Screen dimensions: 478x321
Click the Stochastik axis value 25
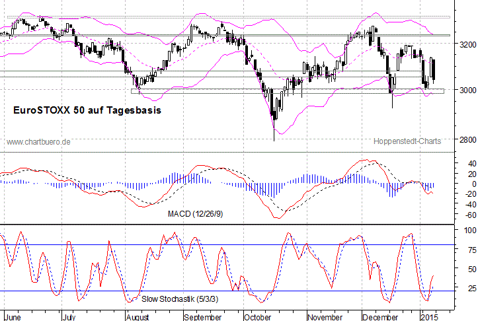coord(472,288)
